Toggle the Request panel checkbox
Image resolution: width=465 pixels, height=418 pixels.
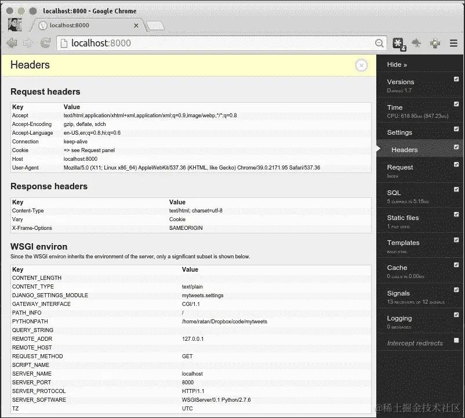point(456,164)
